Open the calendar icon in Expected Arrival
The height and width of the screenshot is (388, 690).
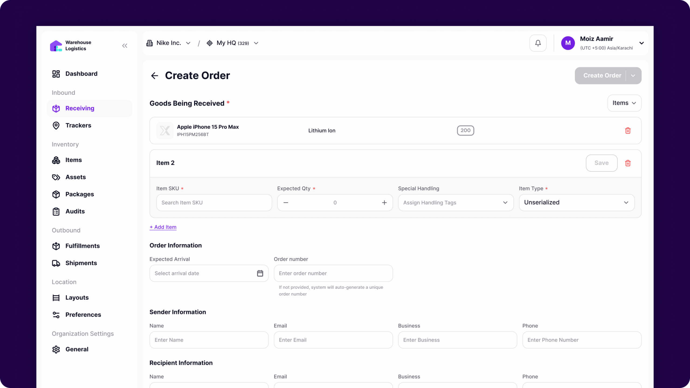[260, 273]
